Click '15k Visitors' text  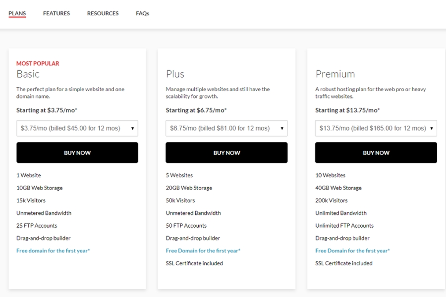point(31,200)
